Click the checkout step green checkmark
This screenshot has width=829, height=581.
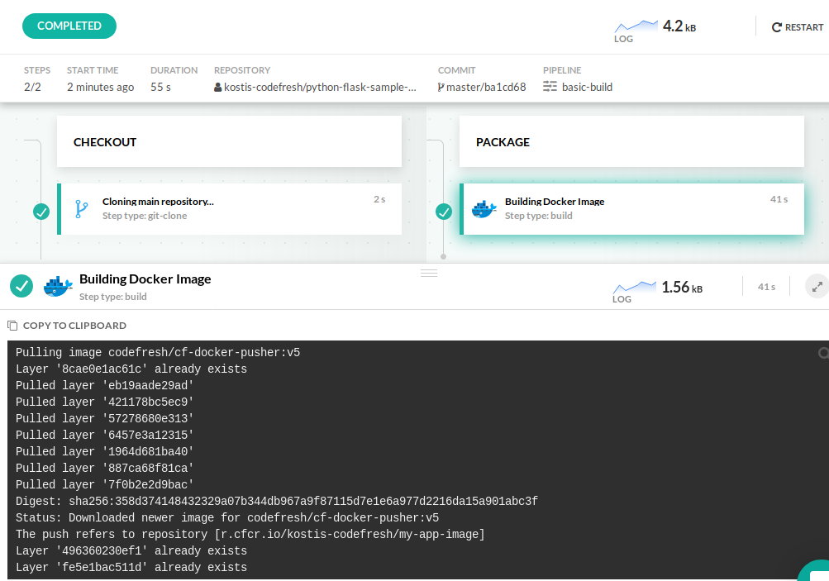pyautogui.click(x=41, y=212)
